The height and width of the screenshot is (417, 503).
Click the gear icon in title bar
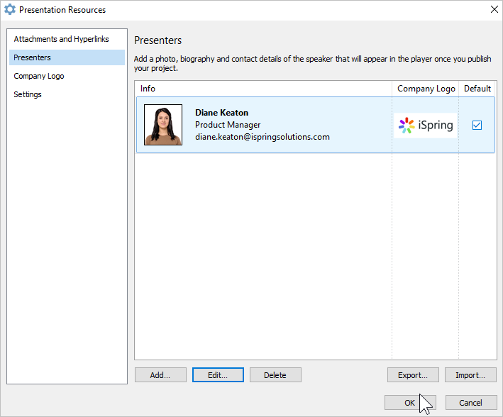[10, 10]
